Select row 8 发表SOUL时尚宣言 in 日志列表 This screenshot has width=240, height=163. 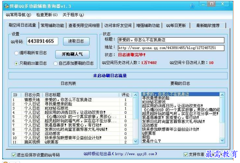[72, 130]
